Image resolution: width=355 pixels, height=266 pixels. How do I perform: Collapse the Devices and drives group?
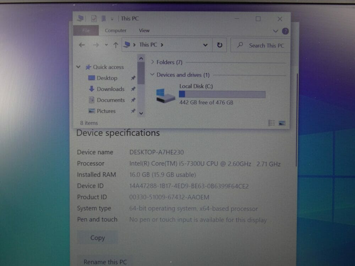tap(152, 74)
